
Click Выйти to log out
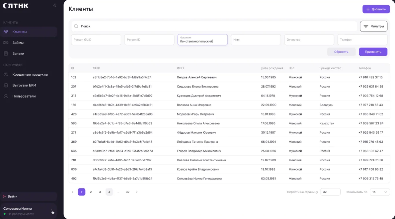coord(29,196)
